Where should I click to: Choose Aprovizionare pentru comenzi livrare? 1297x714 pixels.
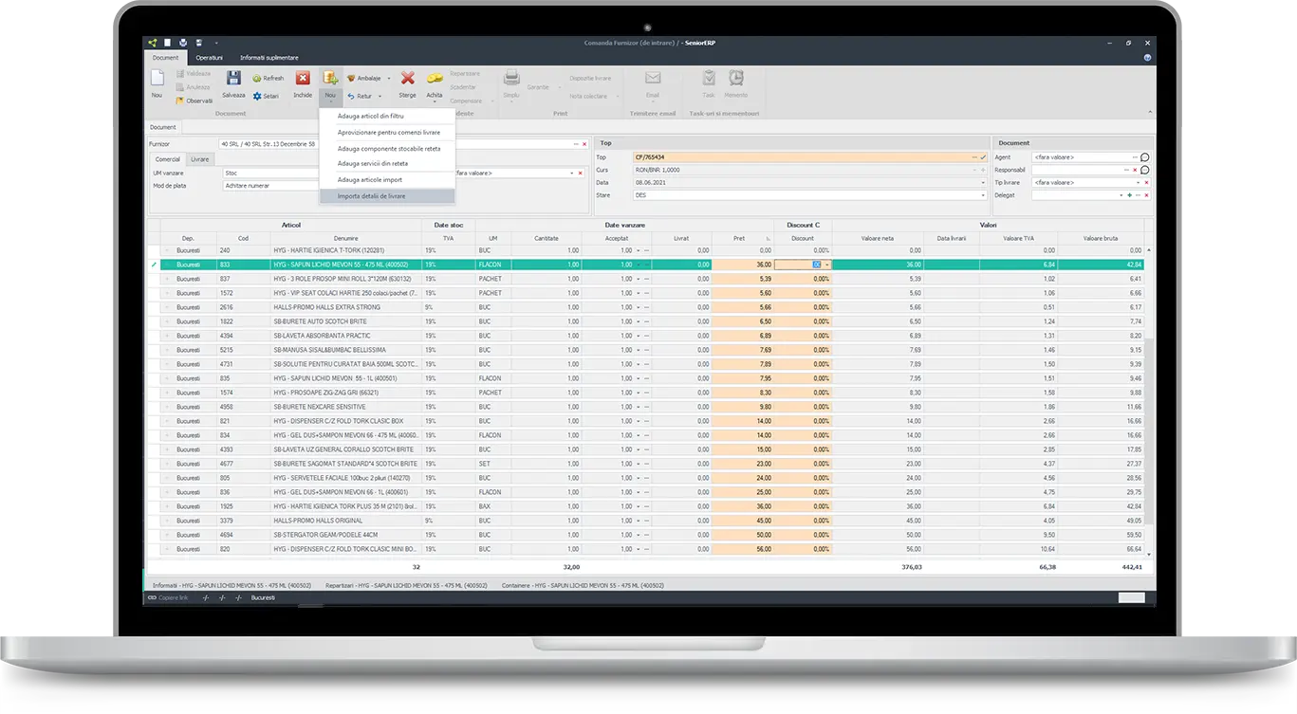(387, 132)
